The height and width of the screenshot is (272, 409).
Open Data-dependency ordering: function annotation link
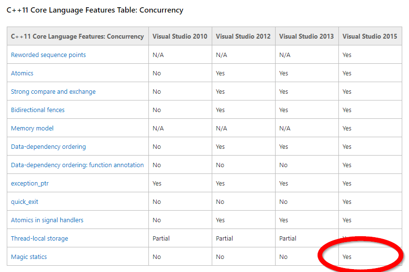coord(77,165)
